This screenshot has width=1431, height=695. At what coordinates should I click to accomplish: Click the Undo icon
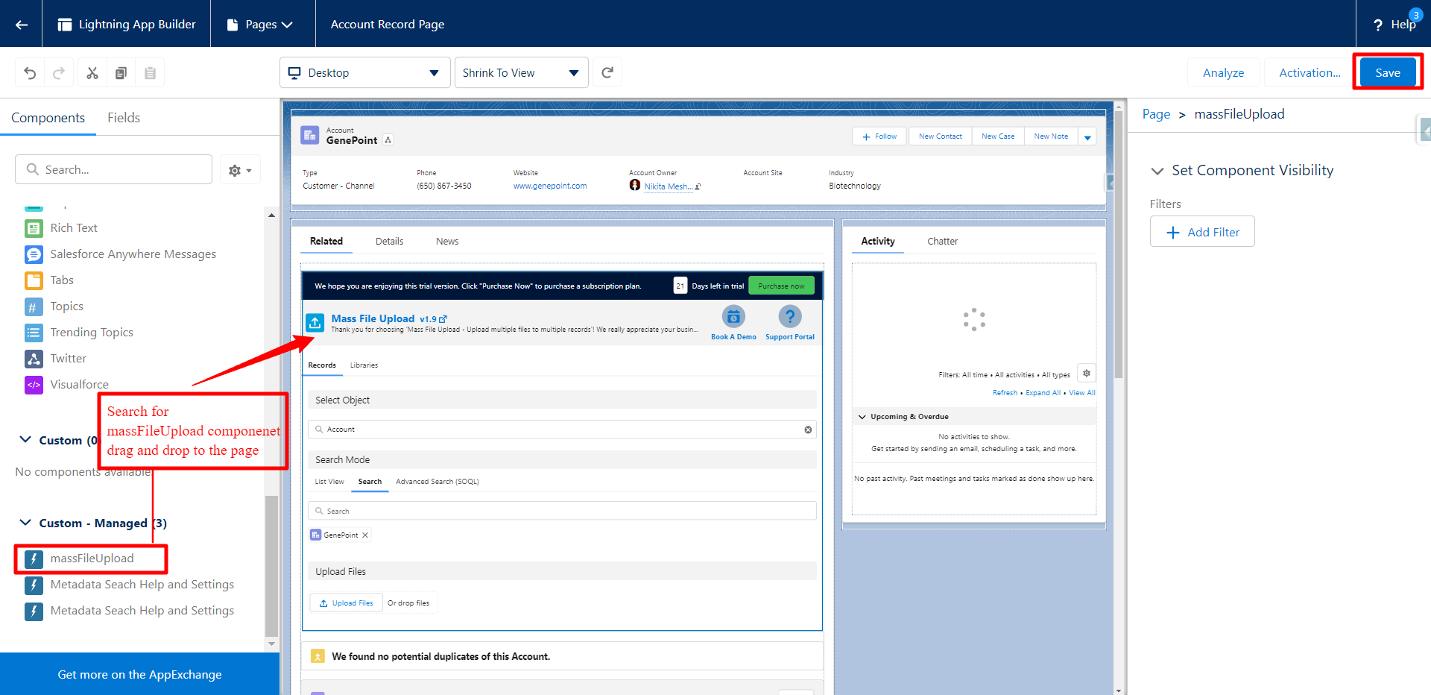[30, 73]
